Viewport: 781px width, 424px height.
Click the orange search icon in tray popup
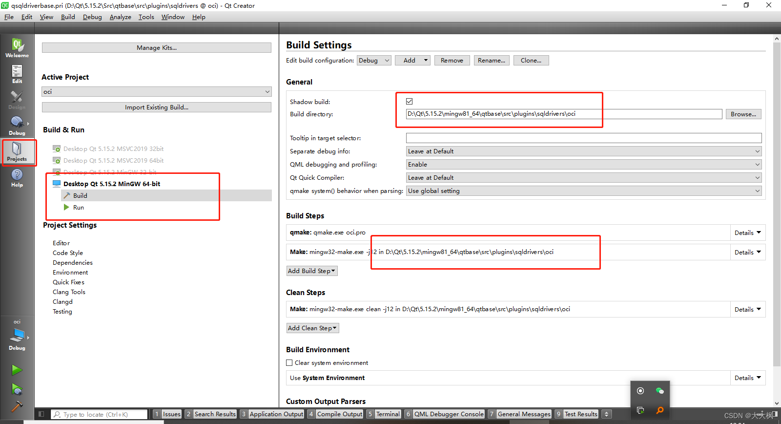tap(660, 410)
